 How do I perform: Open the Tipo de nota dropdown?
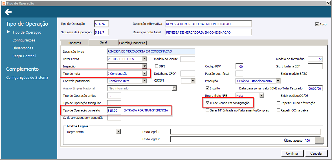tap(145, 74)
